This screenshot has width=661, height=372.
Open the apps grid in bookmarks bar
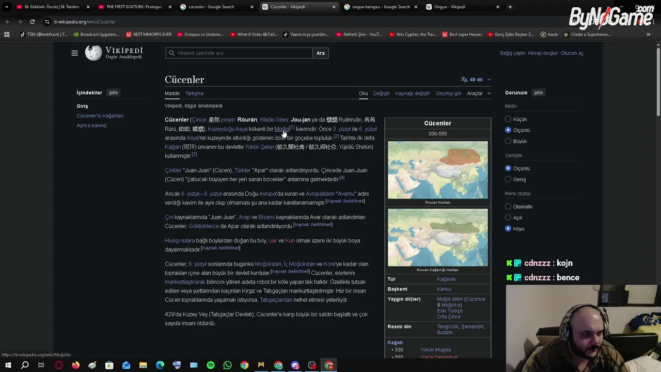click(7, 35)
